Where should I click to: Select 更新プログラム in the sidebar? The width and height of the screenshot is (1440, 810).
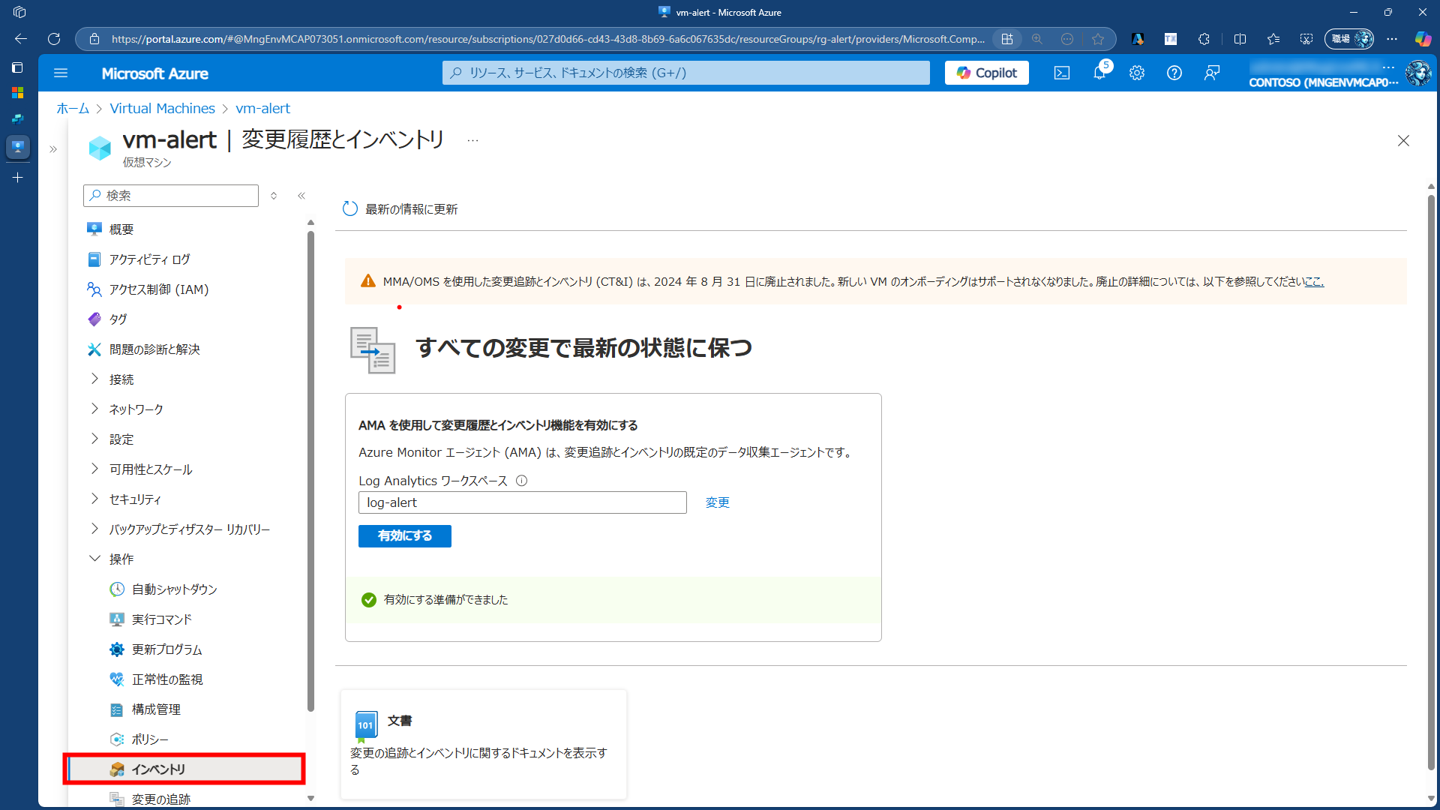click(x=166, y=649)
